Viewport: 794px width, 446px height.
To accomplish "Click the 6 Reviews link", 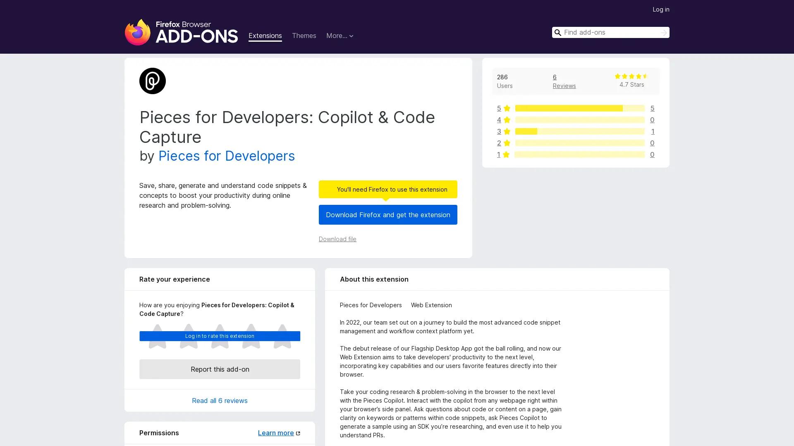I will (564, 81).
